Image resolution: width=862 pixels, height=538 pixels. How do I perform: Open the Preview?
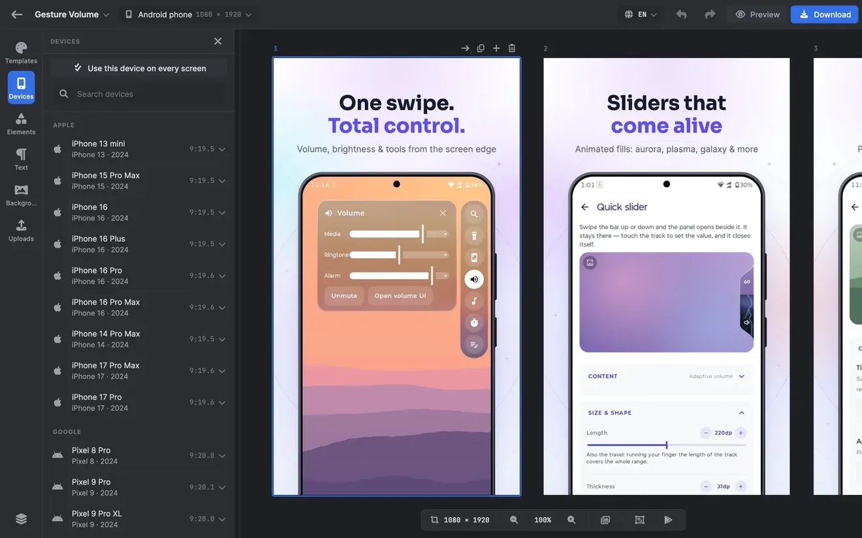pos(758,14)
